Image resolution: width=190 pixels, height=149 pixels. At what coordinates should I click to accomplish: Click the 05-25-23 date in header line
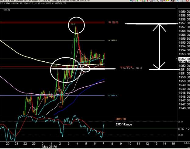(59, 3)
